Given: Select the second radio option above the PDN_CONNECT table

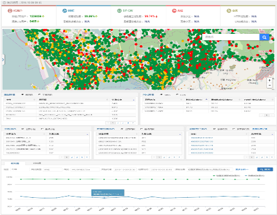Looking at the screenshot, I should [39, 94].
